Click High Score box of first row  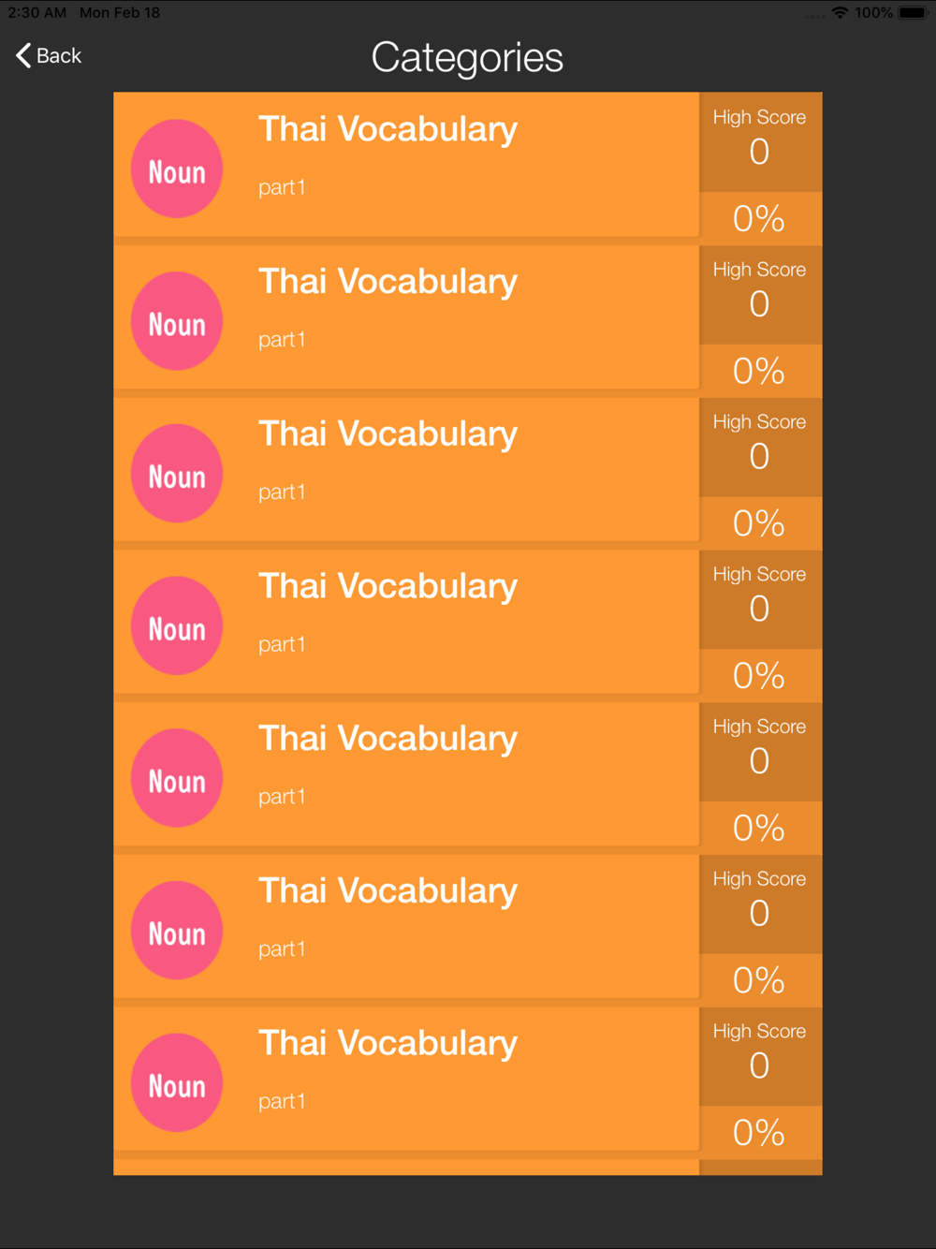pyautogui.click(x=760, y=142)
